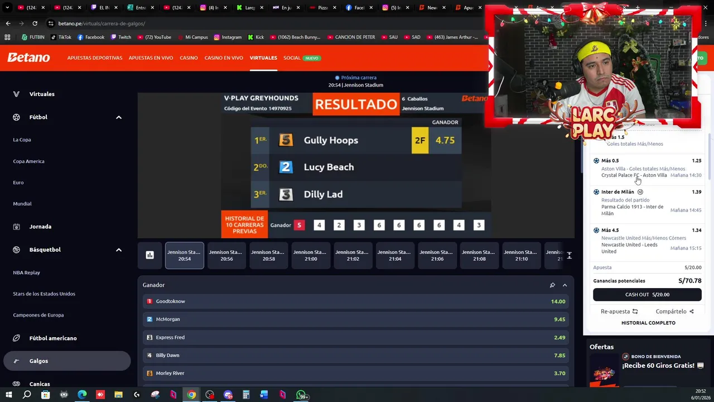This screenshot has height=402, width=714.
Task: Open the Twitch bookmark
Action: (x=121, y=37)
